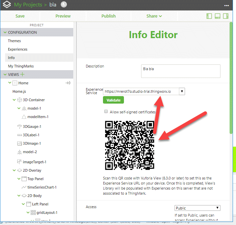Collapse the 2D Overlay node
This screenshot has width=236, height=225.
pos(14,170)
